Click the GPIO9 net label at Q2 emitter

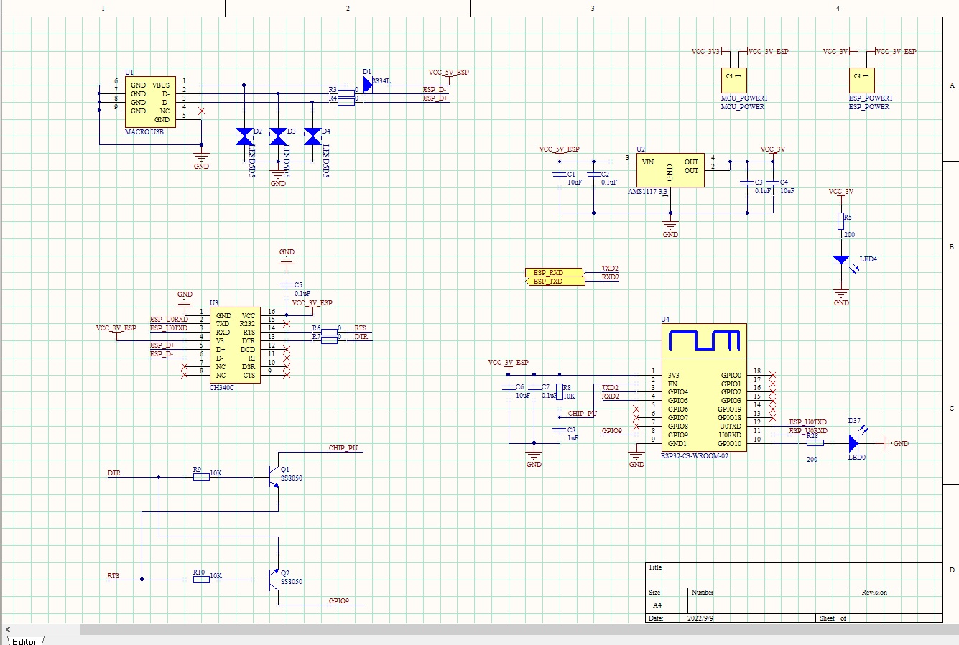click(339, 600)
